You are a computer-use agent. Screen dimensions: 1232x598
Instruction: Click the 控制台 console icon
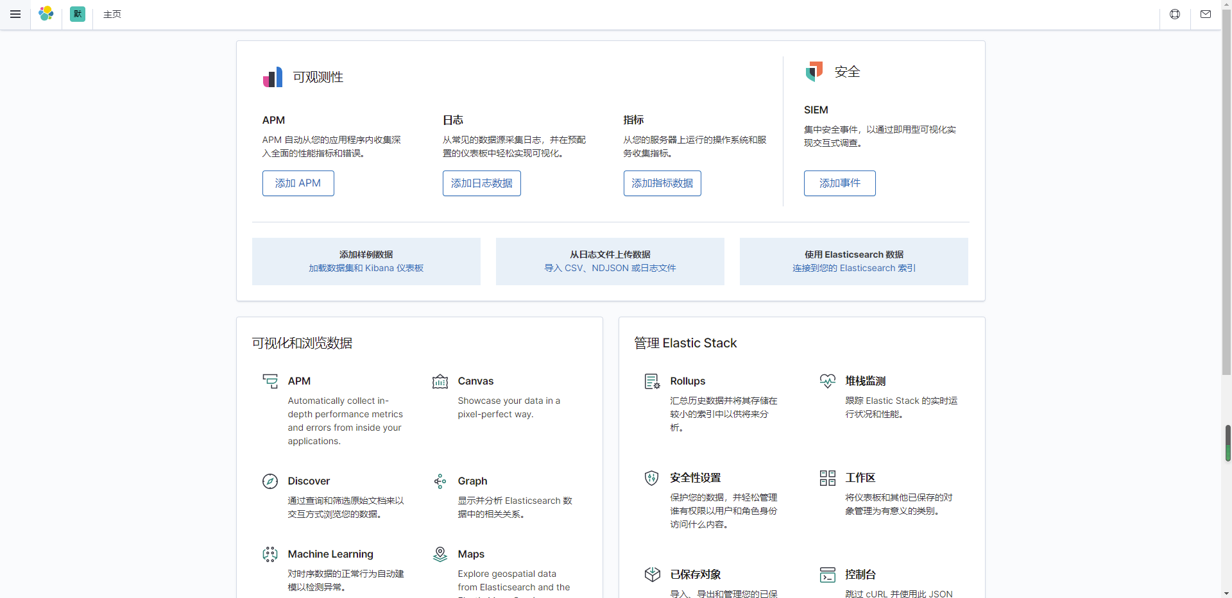click(x=828, y=575)
